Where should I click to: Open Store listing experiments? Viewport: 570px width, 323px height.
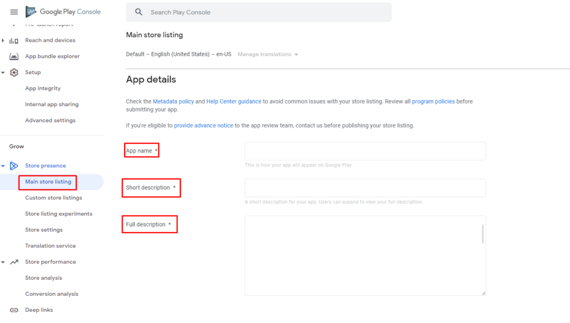pyautogui.click(x=58, y=213)
